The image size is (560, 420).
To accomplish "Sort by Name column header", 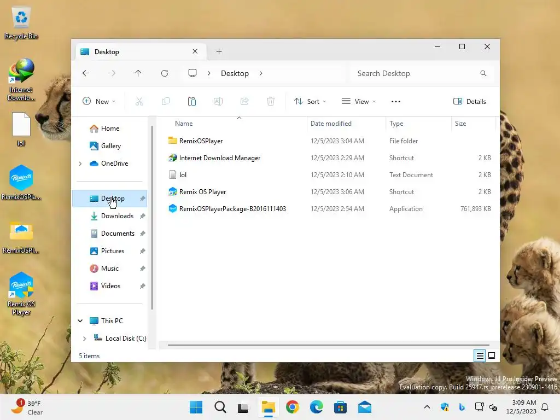I will 236,124.
